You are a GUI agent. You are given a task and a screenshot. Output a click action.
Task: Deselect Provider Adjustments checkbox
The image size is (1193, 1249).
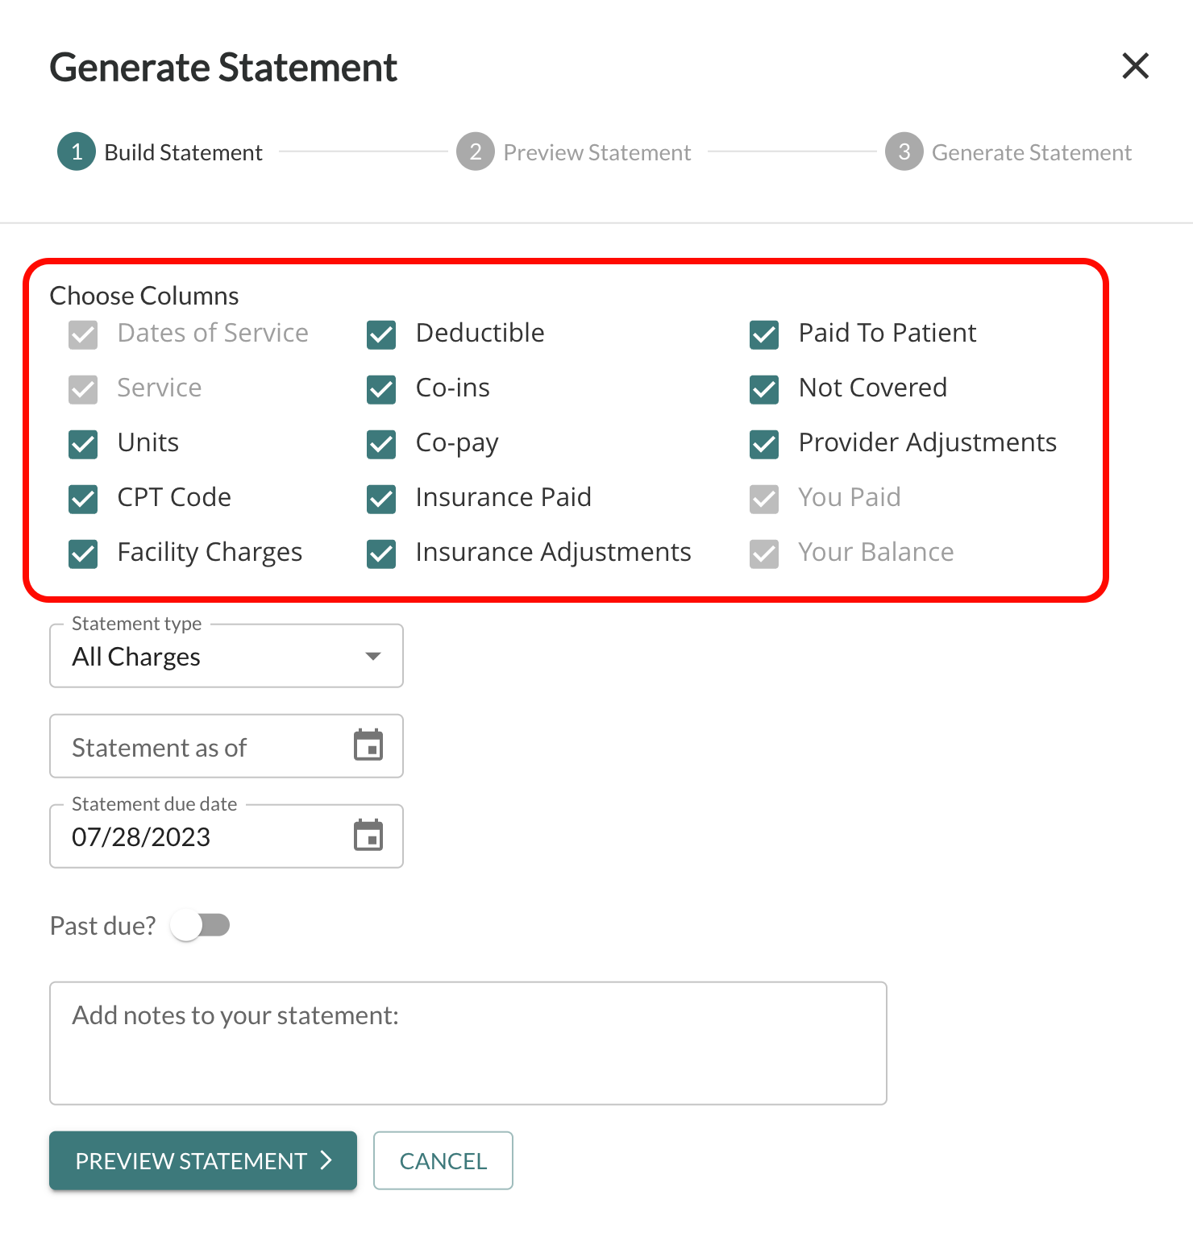764,444
